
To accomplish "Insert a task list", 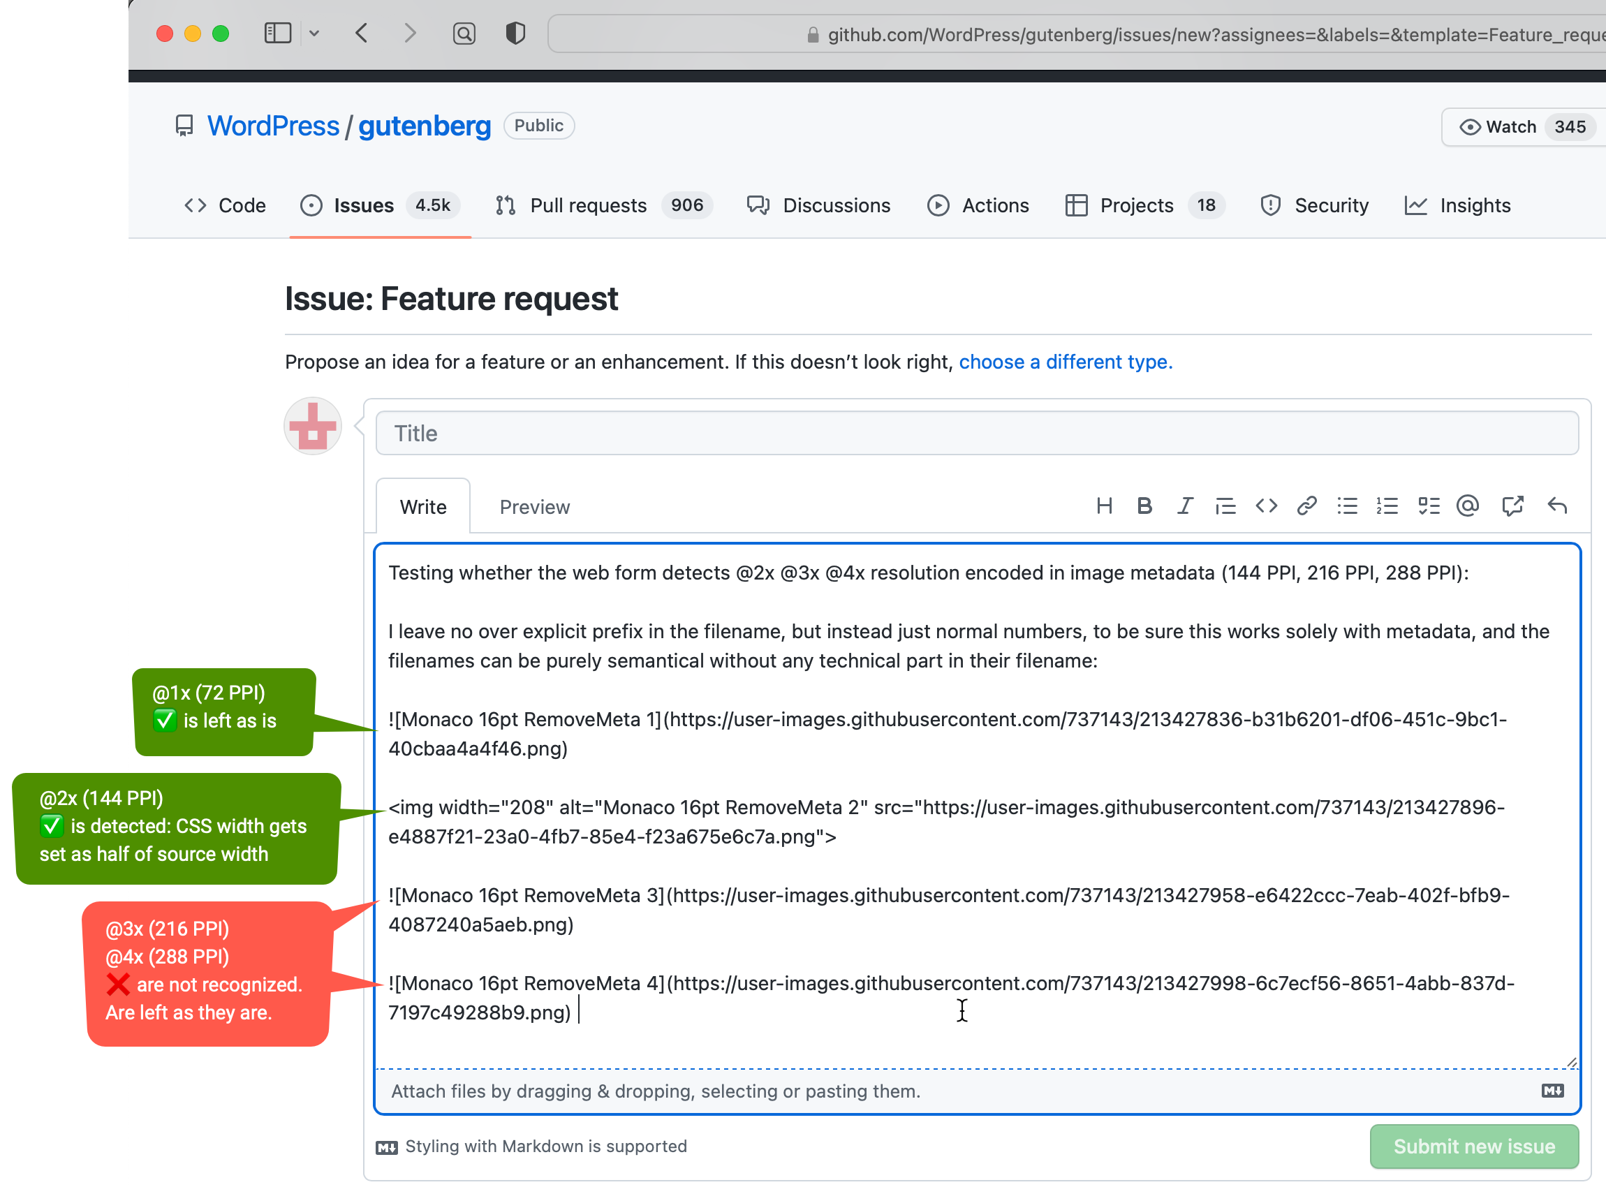I will click(1429, 506).
